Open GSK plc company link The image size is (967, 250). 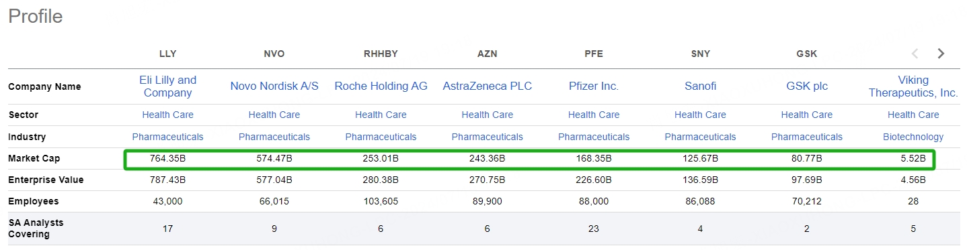point(807,86)
